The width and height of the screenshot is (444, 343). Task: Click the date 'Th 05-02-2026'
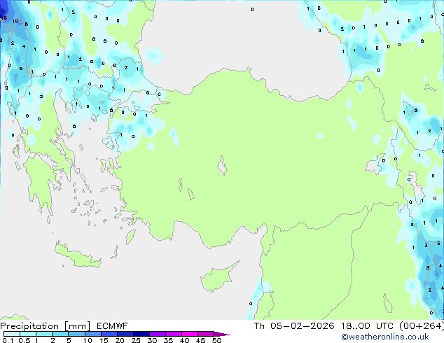pyautogui.click(x=294, y=326)
